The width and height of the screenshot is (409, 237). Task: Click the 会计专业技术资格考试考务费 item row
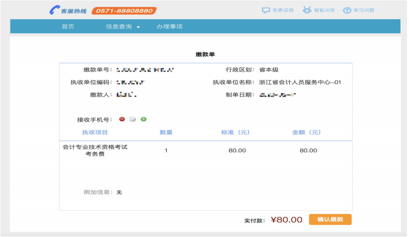[95, 150]
